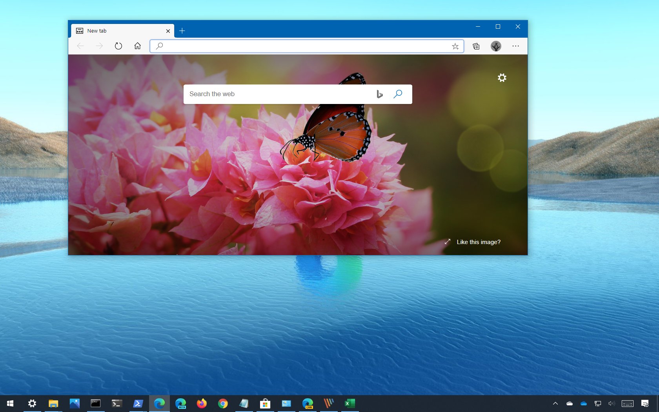Refresh the current page
Screen dimensions: 659x412
click(118, 46)
